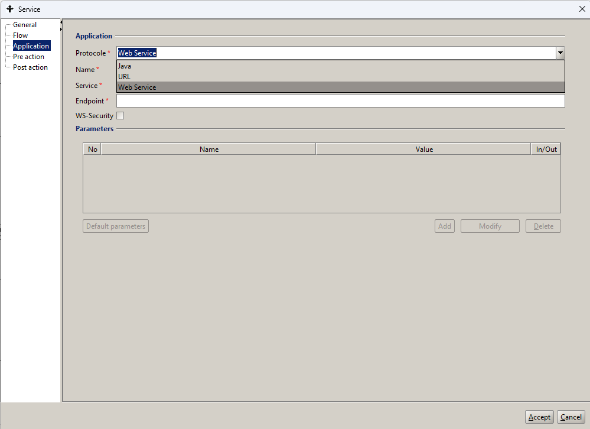The width and height of the screenshot is (590, 429).
Task: Click Add under the parameters table
Action: [445, 226]
